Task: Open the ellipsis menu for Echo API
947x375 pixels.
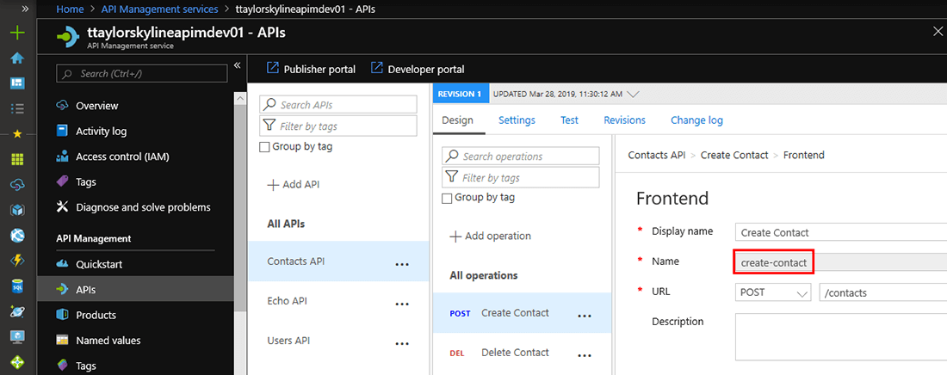Action: click(x=402, y=303)
